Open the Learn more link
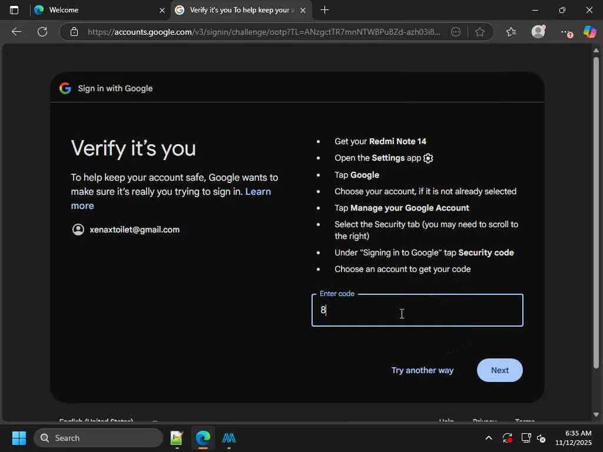This screenshot has width=603, height=452. pos(171,198)
